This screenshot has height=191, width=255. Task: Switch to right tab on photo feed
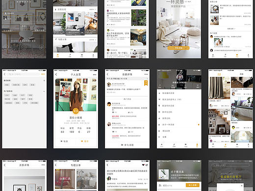(242, 74)
